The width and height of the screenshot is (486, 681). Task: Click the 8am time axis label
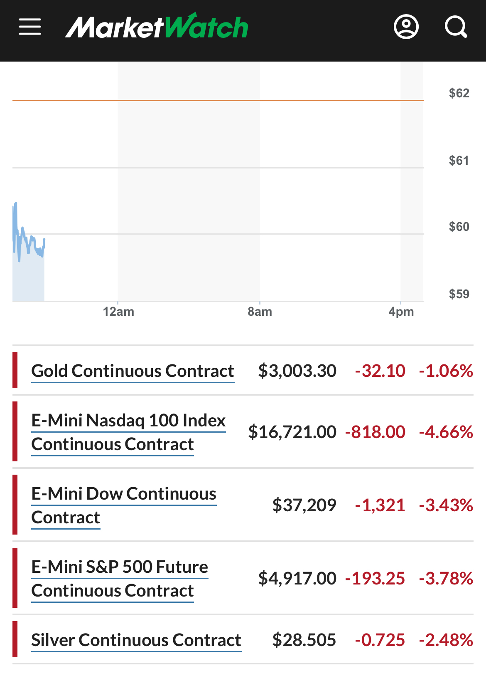click(260, 312)
